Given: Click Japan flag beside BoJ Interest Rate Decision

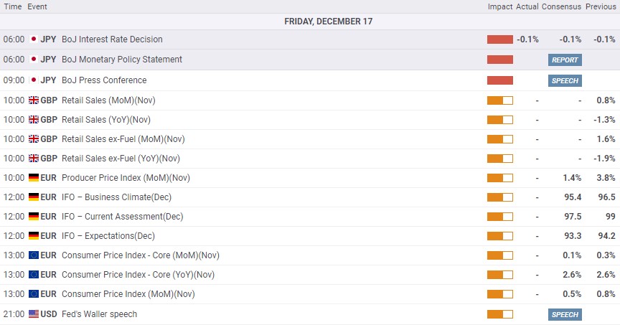Looking at the screenshot, I should pos(34,39).
